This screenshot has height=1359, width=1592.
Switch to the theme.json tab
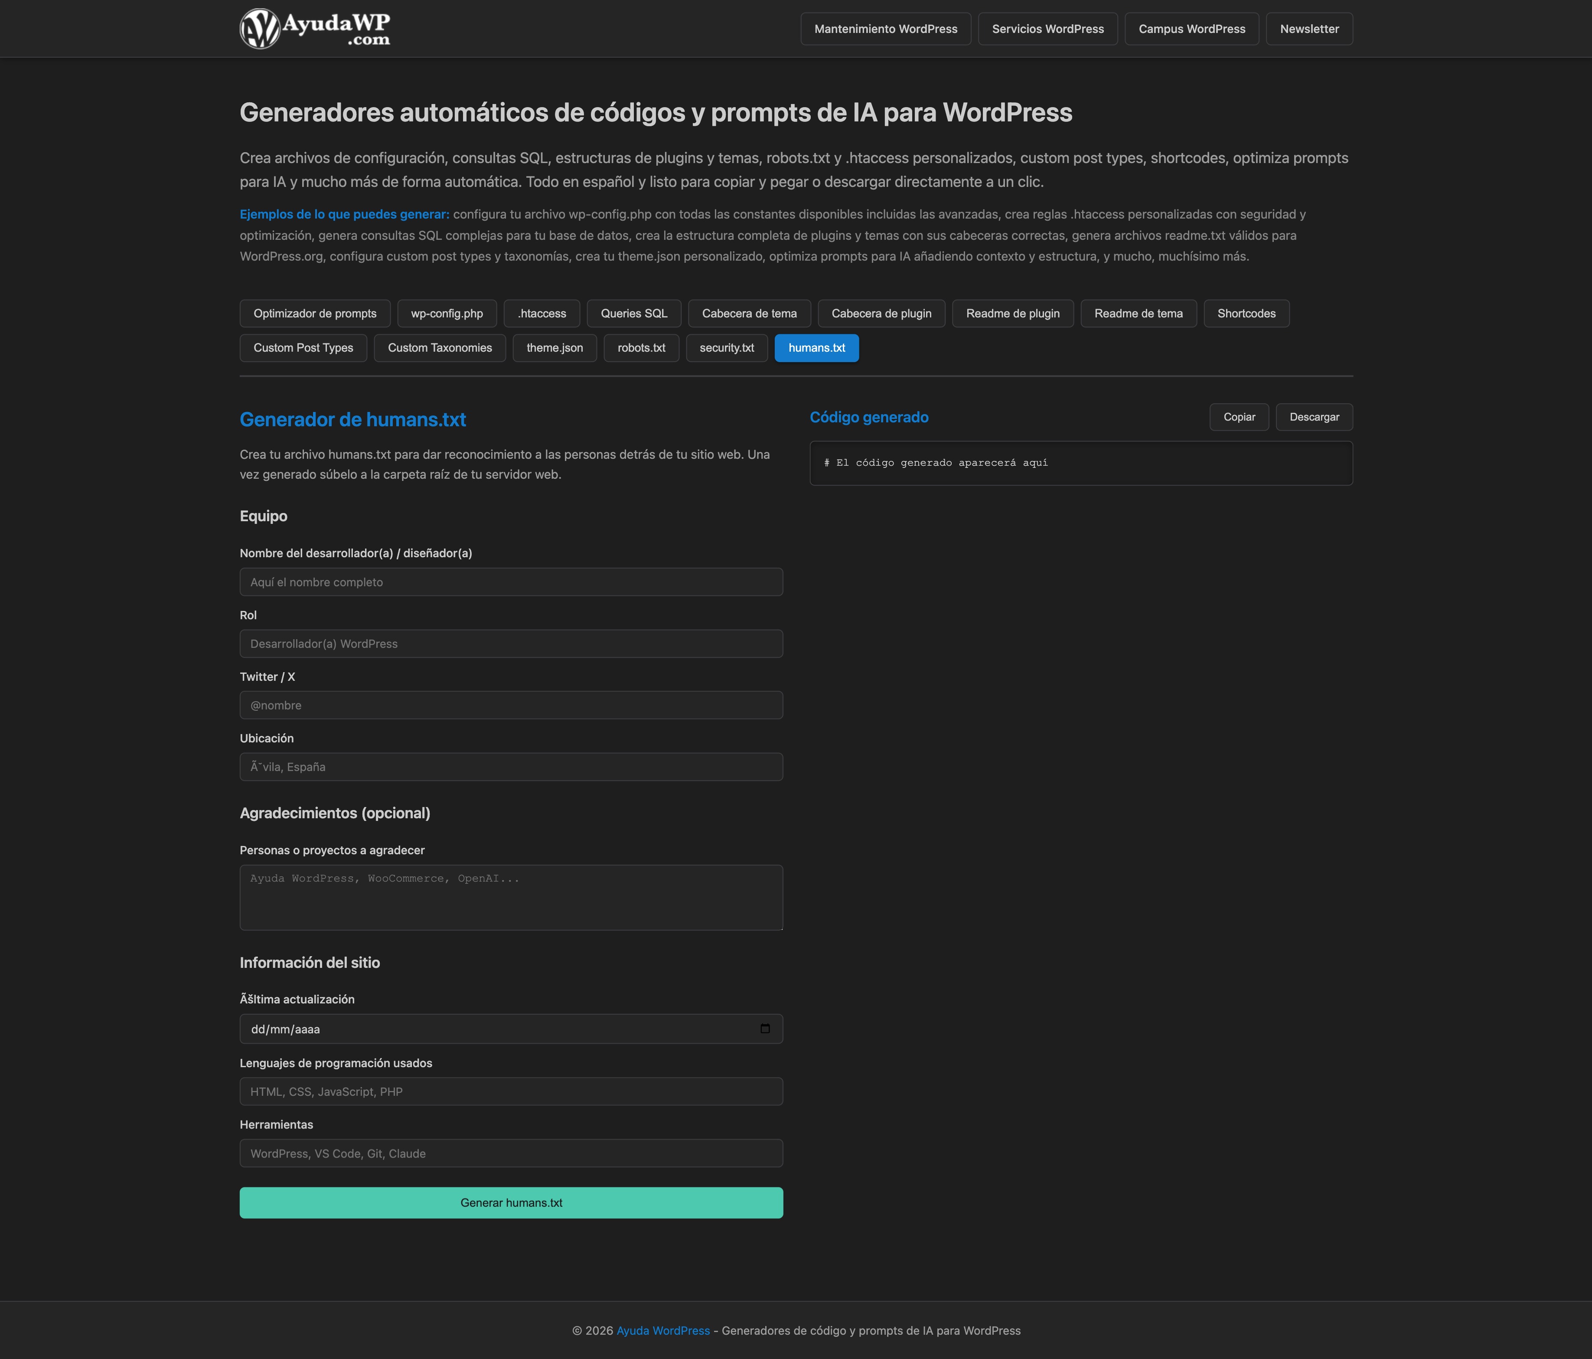pos(554,347)
